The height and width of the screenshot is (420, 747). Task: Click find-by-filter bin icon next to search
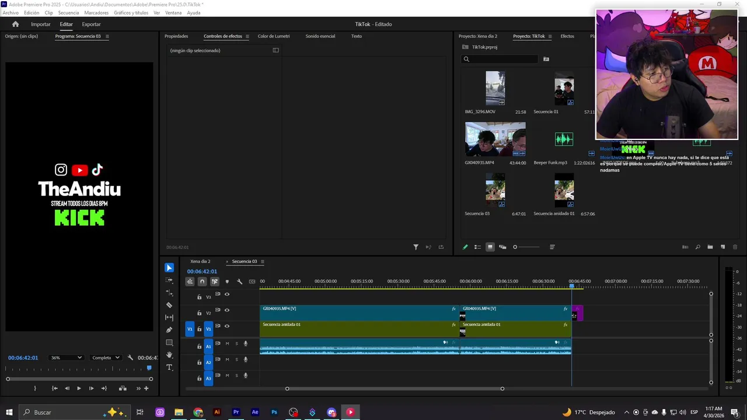click(x=546, y=59)
